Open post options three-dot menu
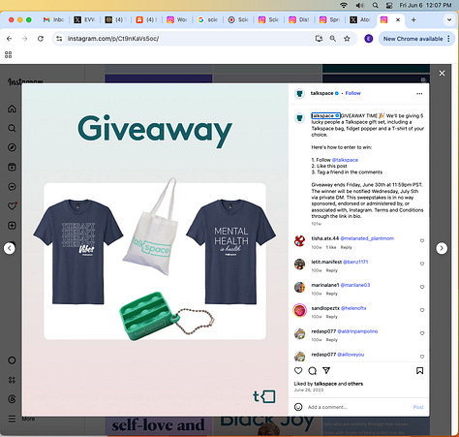This screenshot has height=437, width=459. [x=419, y=94]
